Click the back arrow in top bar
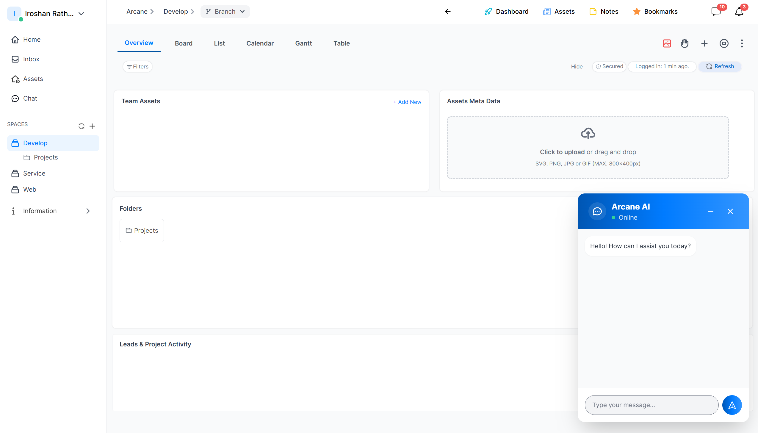 pos(448,12)
